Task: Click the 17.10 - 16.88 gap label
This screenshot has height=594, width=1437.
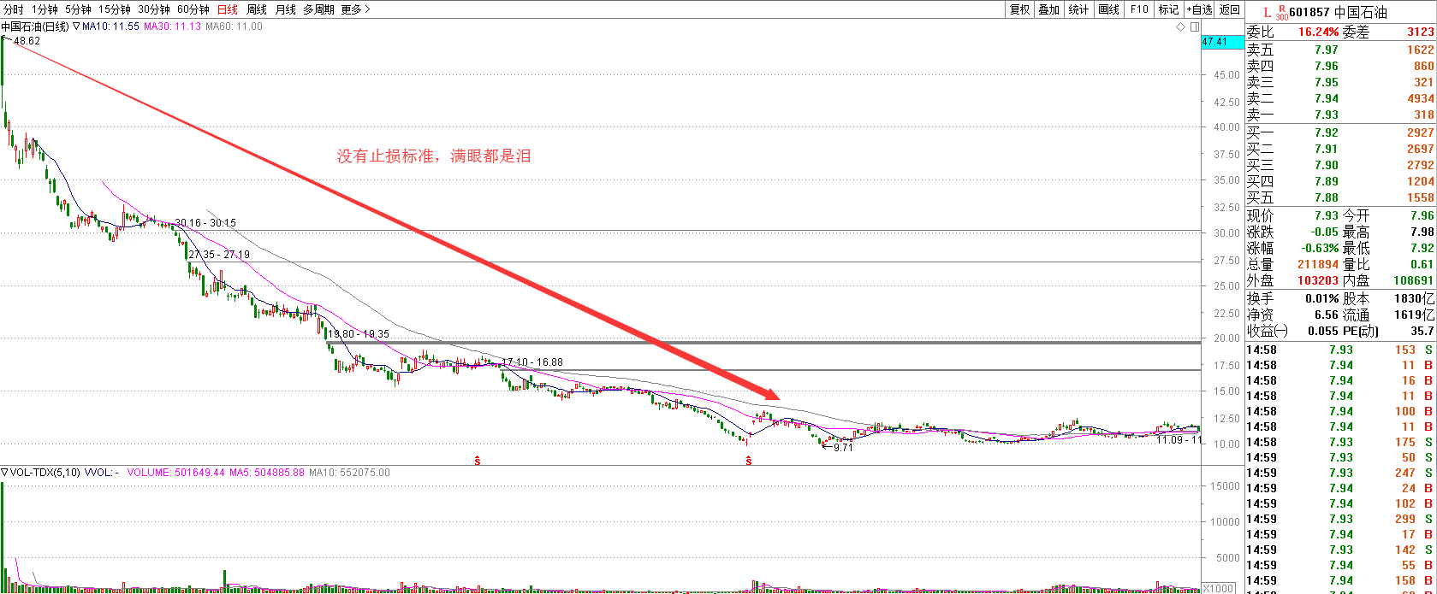Action: [532, 362]
